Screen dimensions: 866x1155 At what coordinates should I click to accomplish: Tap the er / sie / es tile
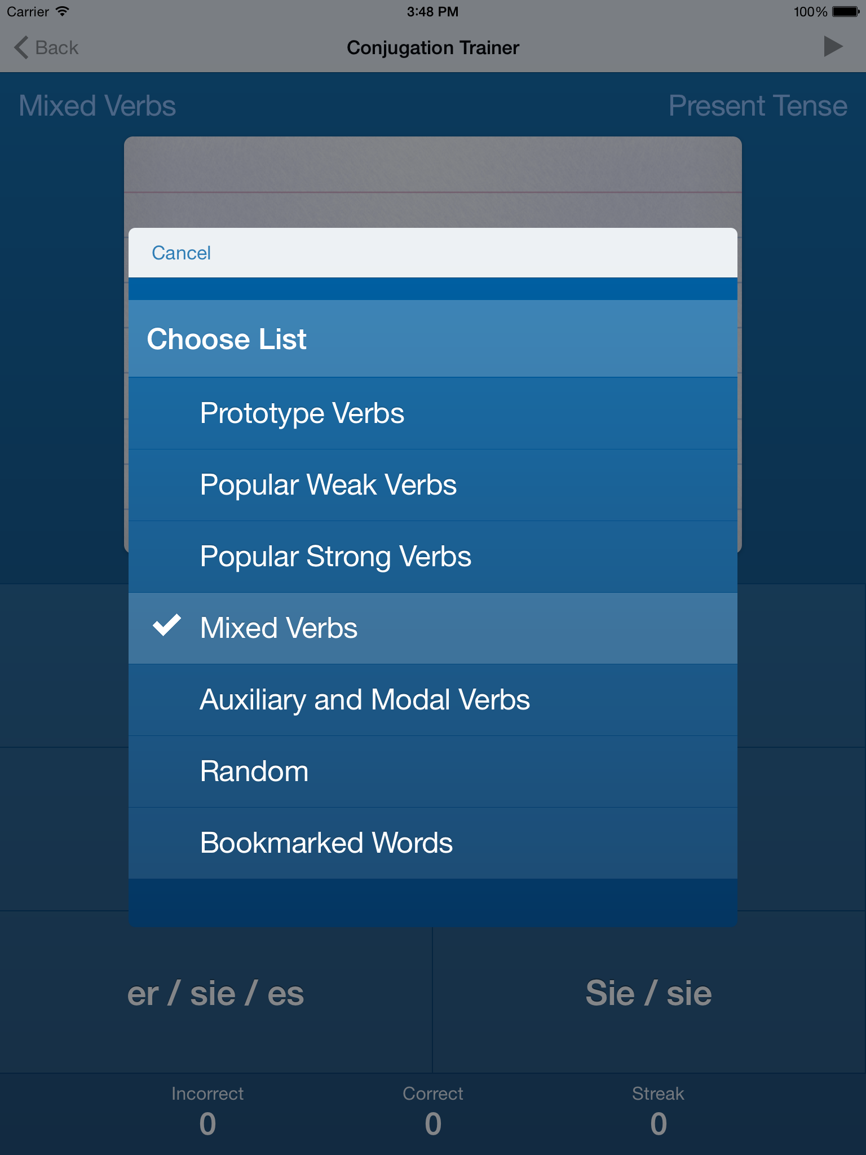coord(216,994)
